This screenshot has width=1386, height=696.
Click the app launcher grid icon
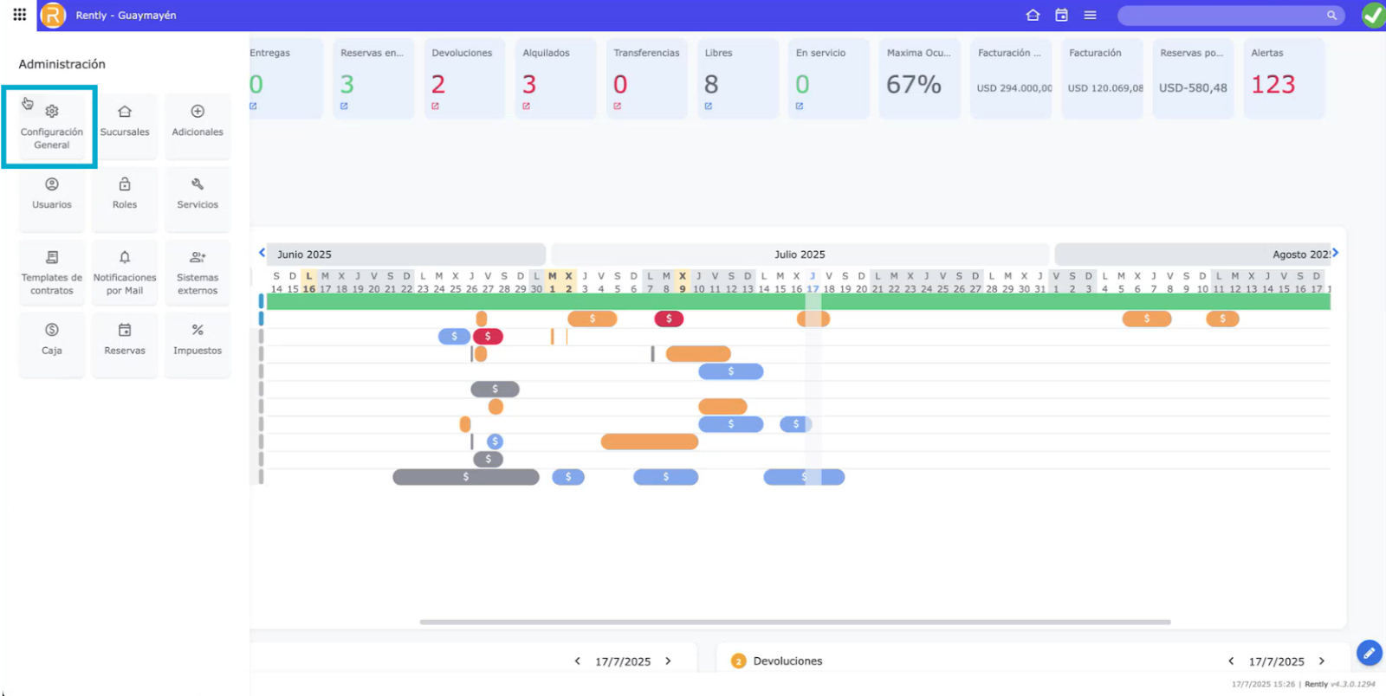(19, 15)
